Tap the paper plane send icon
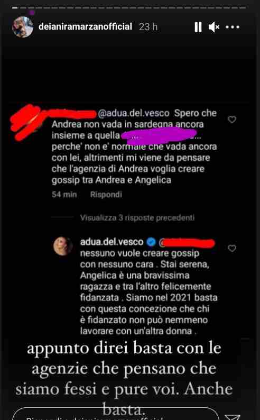The image size is (260, 420). pos(232,417)
